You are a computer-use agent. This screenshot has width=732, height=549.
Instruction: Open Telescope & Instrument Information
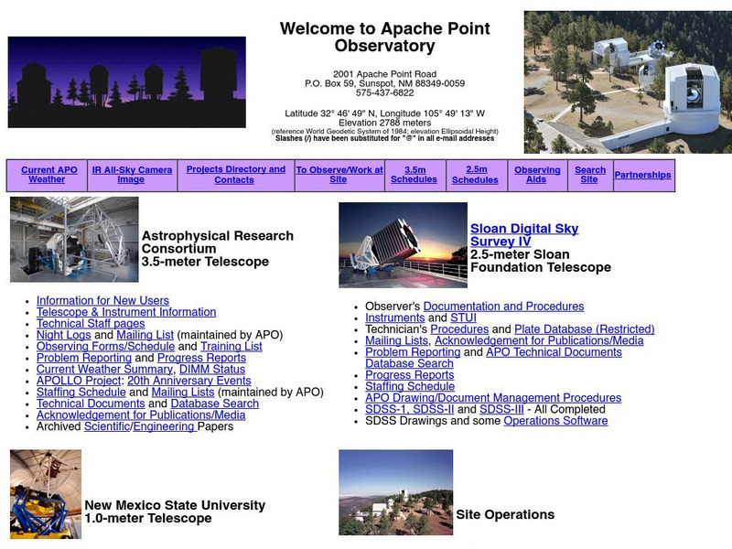126,312
